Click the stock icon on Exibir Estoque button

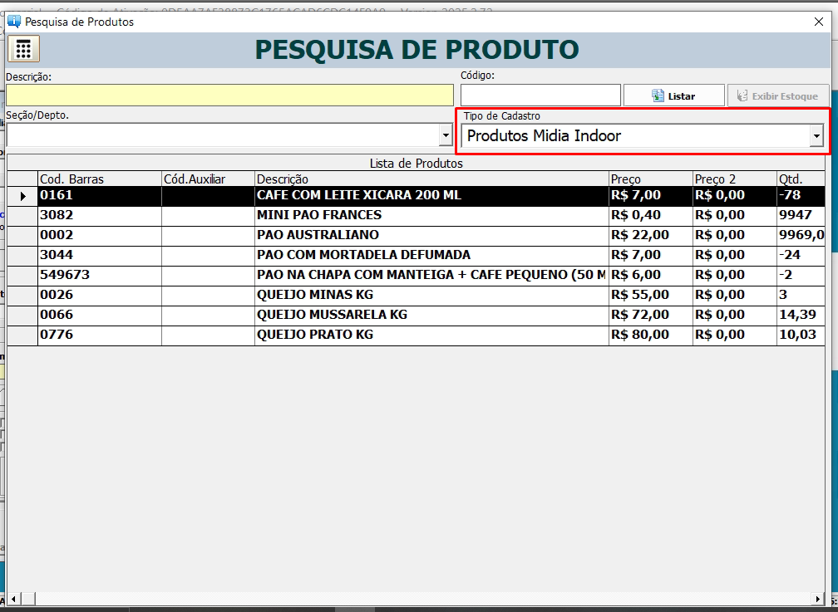point(742,95)
